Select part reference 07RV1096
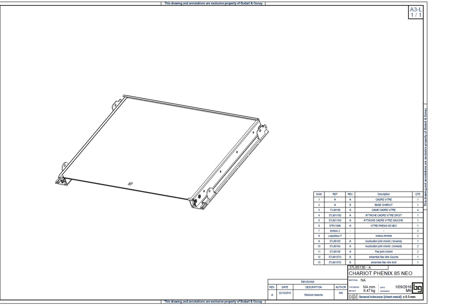The height and width of the screenshot is (307, 473). pos(334,226)
